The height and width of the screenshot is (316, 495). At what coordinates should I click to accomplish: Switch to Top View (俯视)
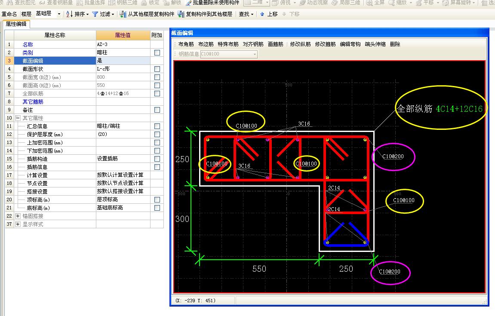(281, 3)
